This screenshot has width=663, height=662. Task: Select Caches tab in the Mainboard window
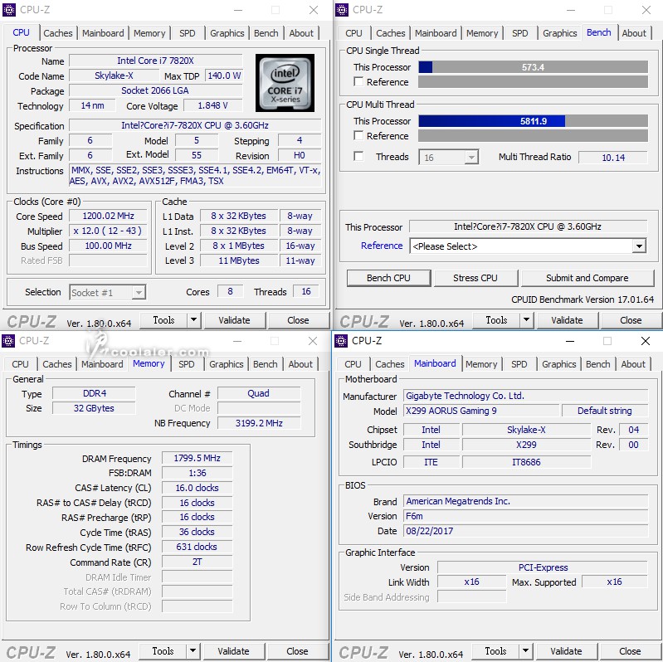click(x=390, y=364)
